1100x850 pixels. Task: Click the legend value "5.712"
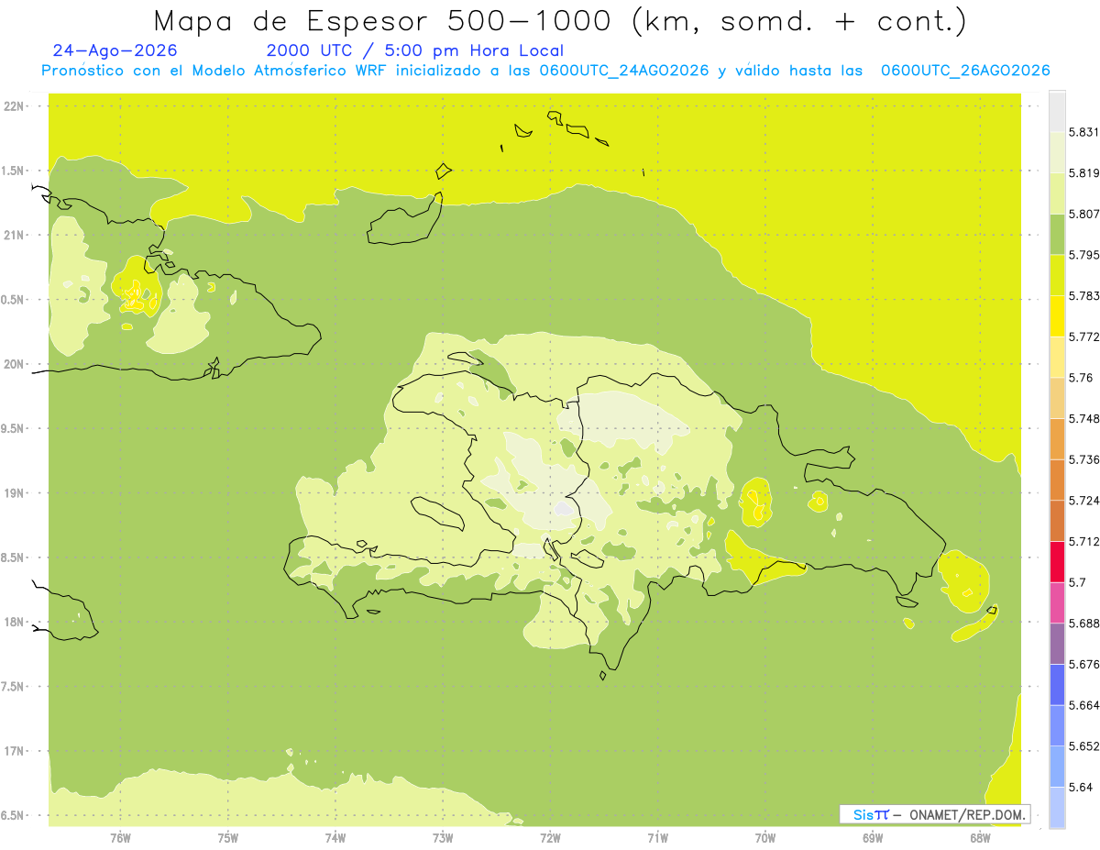click(x=1083, y=541)
